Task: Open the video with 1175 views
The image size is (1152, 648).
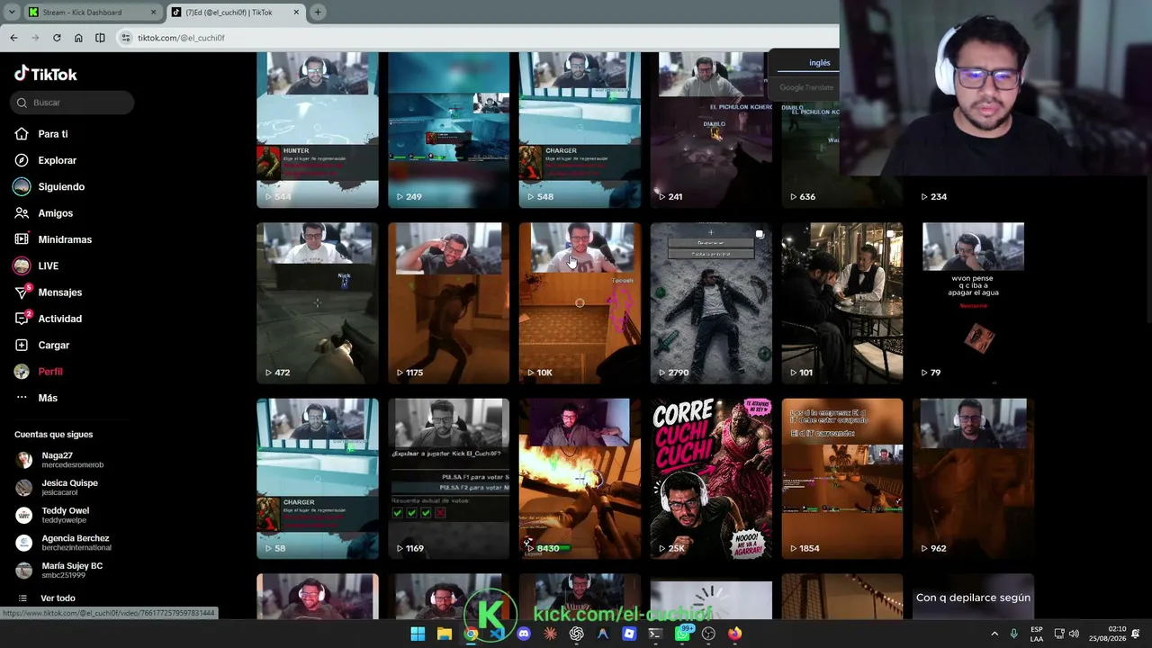Action: click(449, 303)
